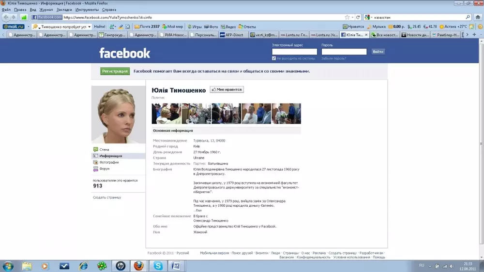The height and width of the screenshot is (272, 484).
Task: Show hidden system tray icons arrow
Action: (430, 266)
